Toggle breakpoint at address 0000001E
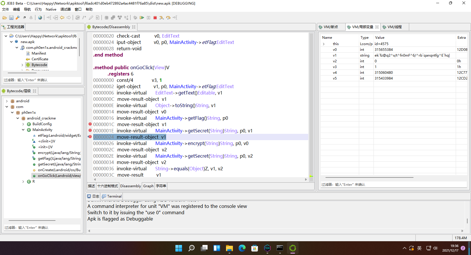The width and height of the screenshot is (471, 255). point(90,130)
